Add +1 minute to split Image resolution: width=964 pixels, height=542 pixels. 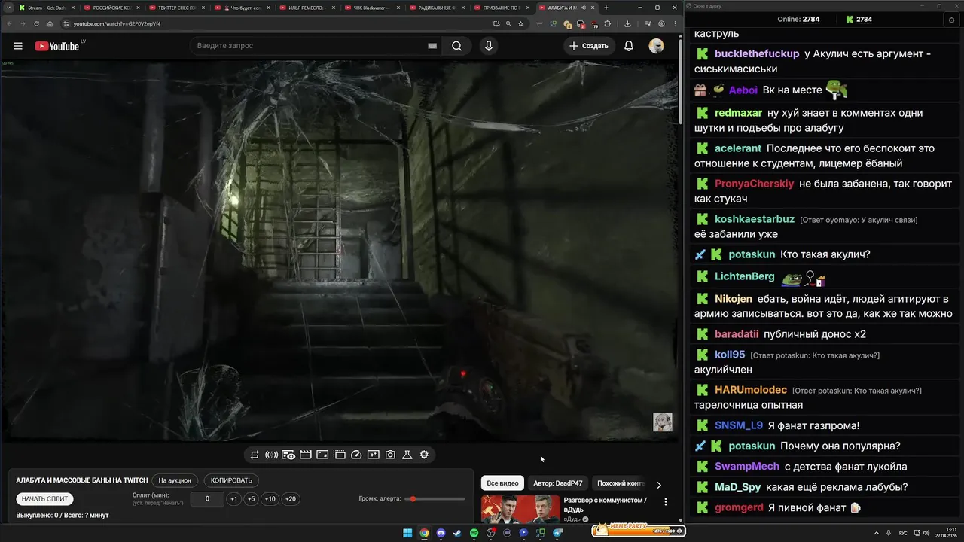(x=234, y=498)
